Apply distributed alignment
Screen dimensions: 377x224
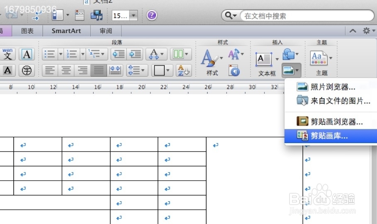click(x=115, y=71)
